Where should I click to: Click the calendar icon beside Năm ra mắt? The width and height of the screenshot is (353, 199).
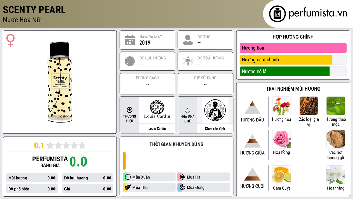point(130,40)
